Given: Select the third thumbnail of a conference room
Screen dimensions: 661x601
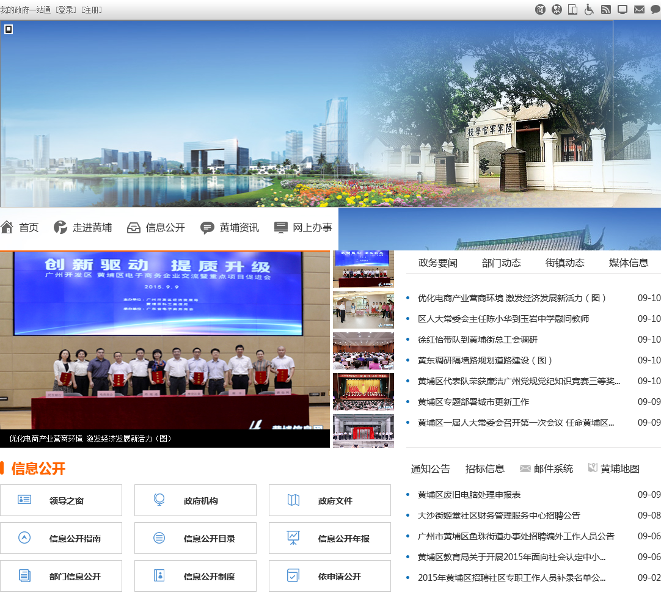Looking at the screenshot, I should 363,351.
